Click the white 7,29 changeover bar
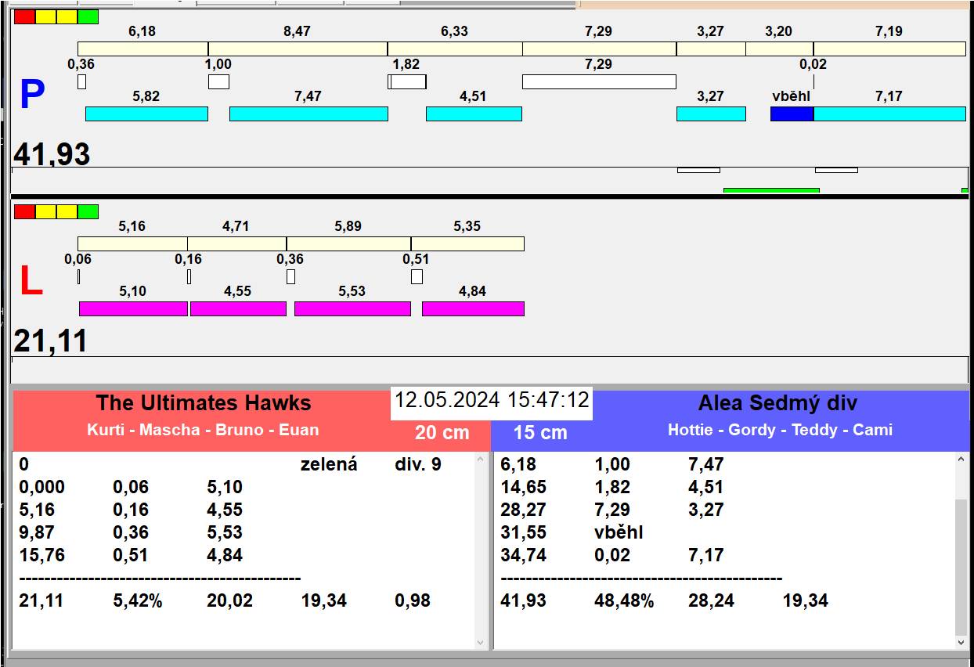This screenshot has width=974, height=667. click(x=599, y=81)
